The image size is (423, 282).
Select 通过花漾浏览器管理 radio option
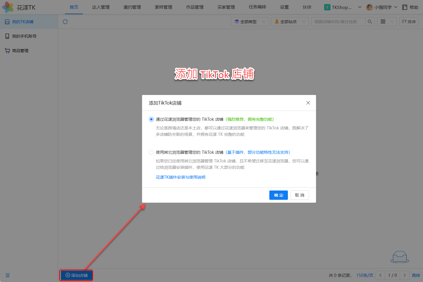(x=151, y=119)
